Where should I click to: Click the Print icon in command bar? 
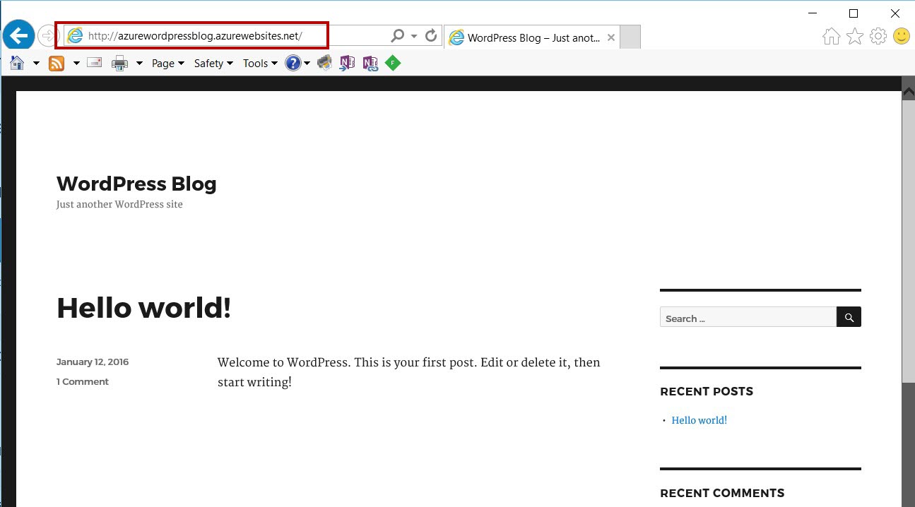pyautogui.click(x=120, y=64)
